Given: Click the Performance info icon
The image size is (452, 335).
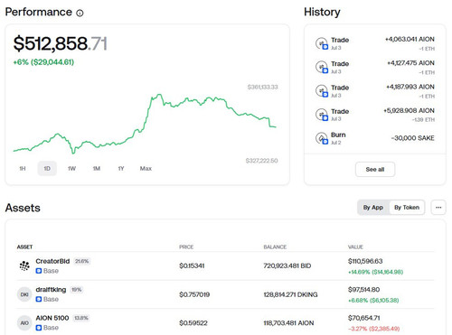Looking at the screenshot, I should pos(80,13).
